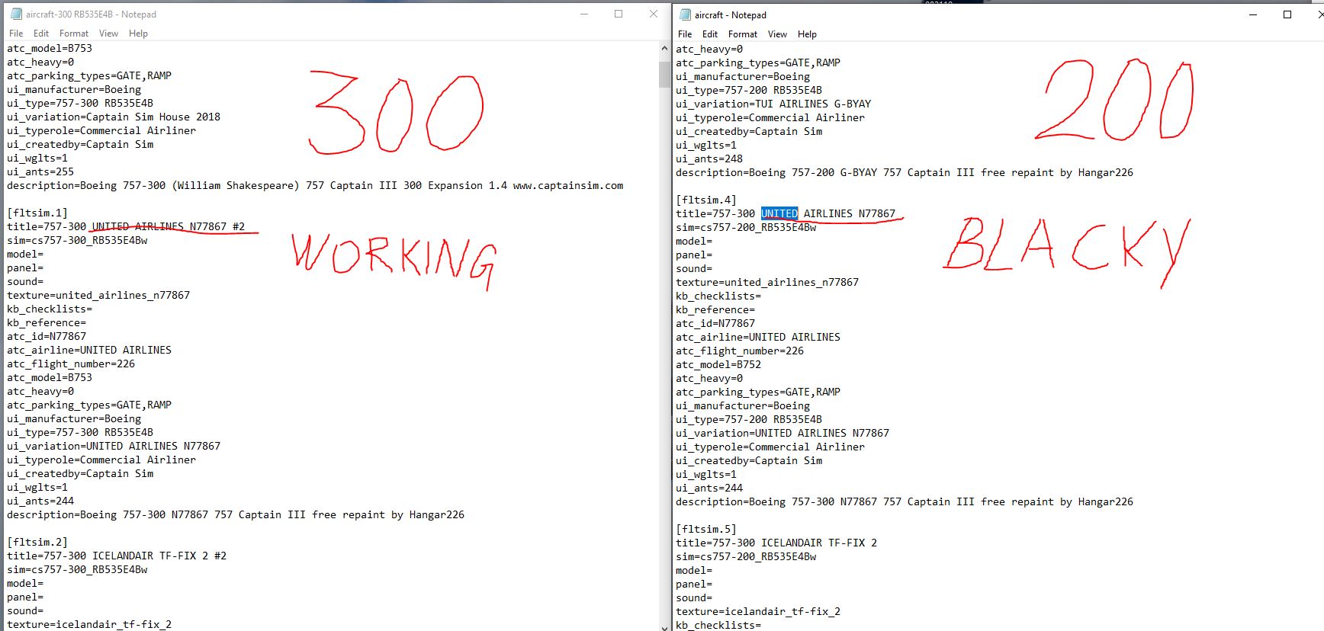1324x631 pixels.
Task: Open View menu in right aircraft Notepad
Action: [777, 34]
